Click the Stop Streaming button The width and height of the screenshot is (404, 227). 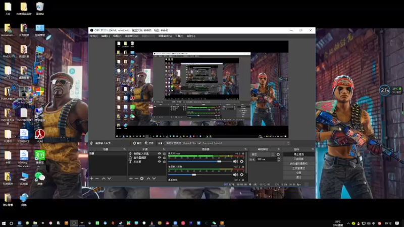pyautogui.click(x=298, y=154)
